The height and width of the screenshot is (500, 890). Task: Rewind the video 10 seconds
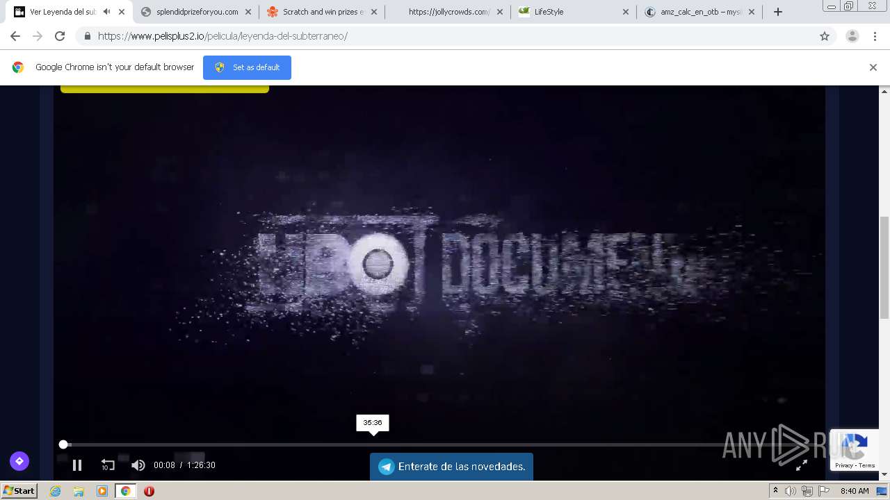108,465
